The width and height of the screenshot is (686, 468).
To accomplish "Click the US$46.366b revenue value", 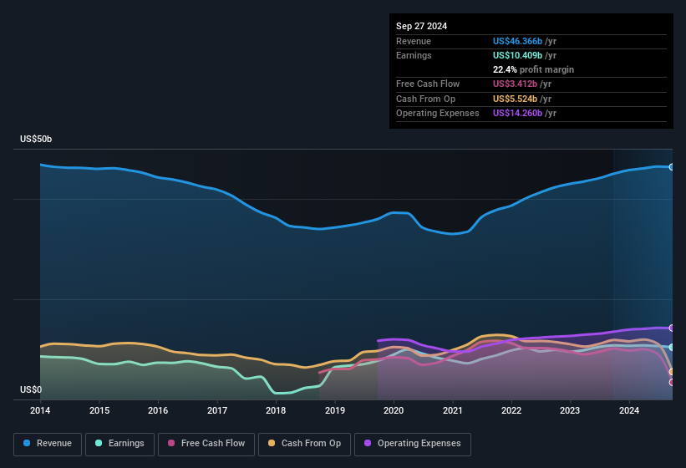I will pos(517,41).
